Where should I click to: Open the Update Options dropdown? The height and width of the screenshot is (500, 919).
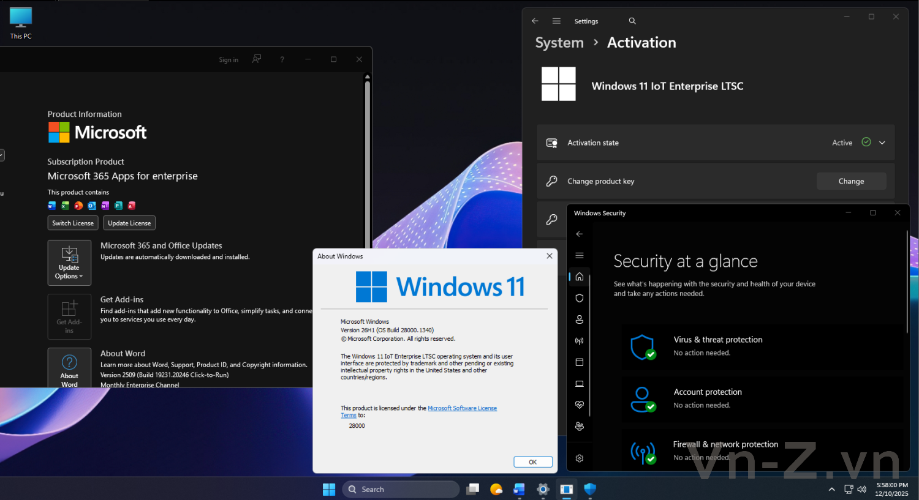(69, 263)
